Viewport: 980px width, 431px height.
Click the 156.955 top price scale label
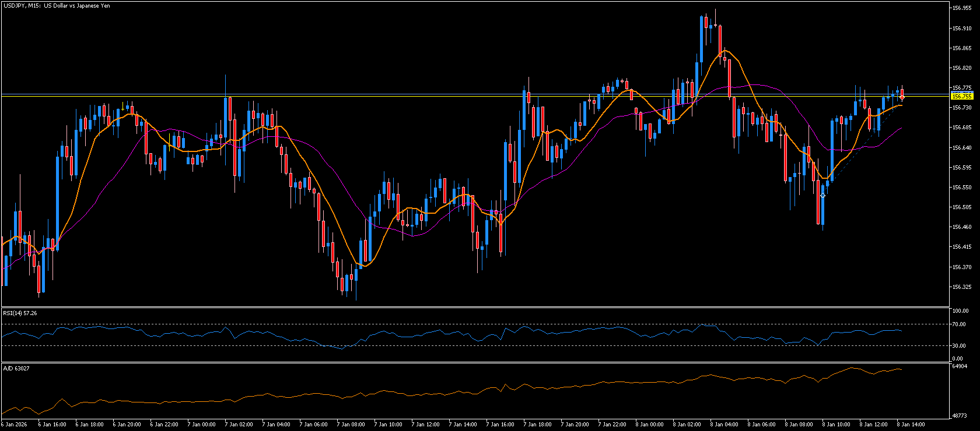click(x=962, y=8)
